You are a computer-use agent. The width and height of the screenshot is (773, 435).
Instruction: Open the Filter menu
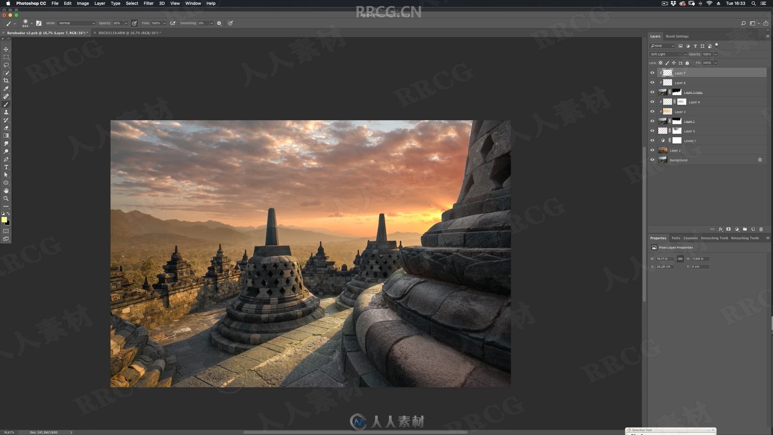(148, 3)
